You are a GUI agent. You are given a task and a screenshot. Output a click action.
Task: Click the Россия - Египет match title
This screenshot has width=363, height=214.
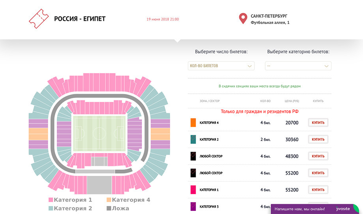pos(80,19)
